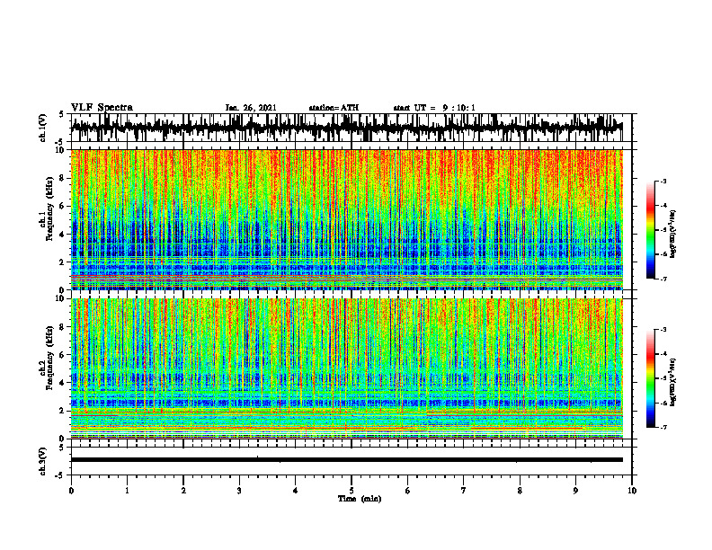Click the "ch.3(V)" axis label
Viewport: 712px width, 550px height.
43,462
